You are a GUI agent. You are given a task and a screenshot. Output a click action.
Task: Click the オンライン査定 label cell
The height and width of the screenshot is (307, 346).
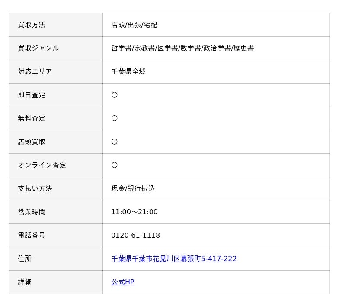[x=42, y=165]
